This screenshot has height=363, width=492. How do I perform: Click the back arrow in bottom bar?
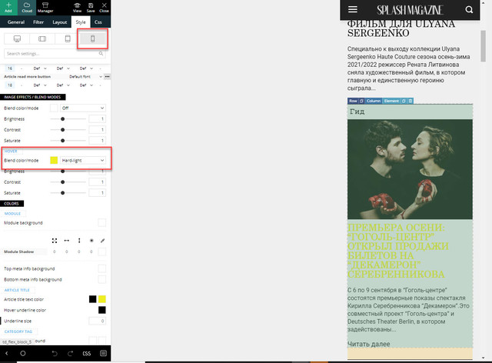7,353
